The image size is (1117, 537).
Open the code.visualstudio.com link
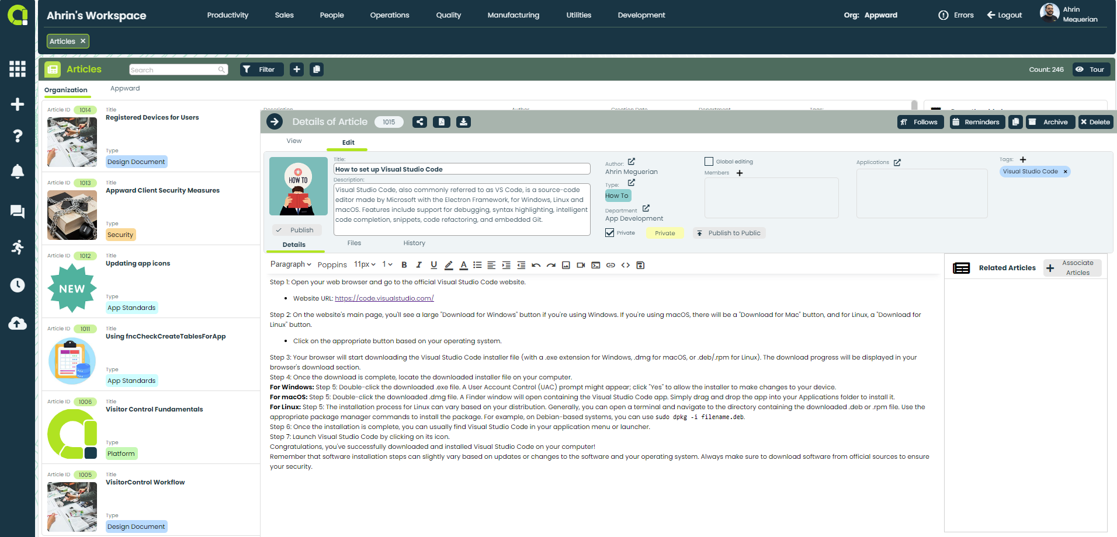[384, 298]
